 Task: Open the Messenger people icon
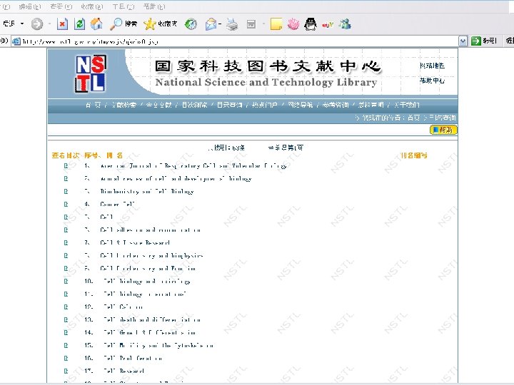pos(345,24)
